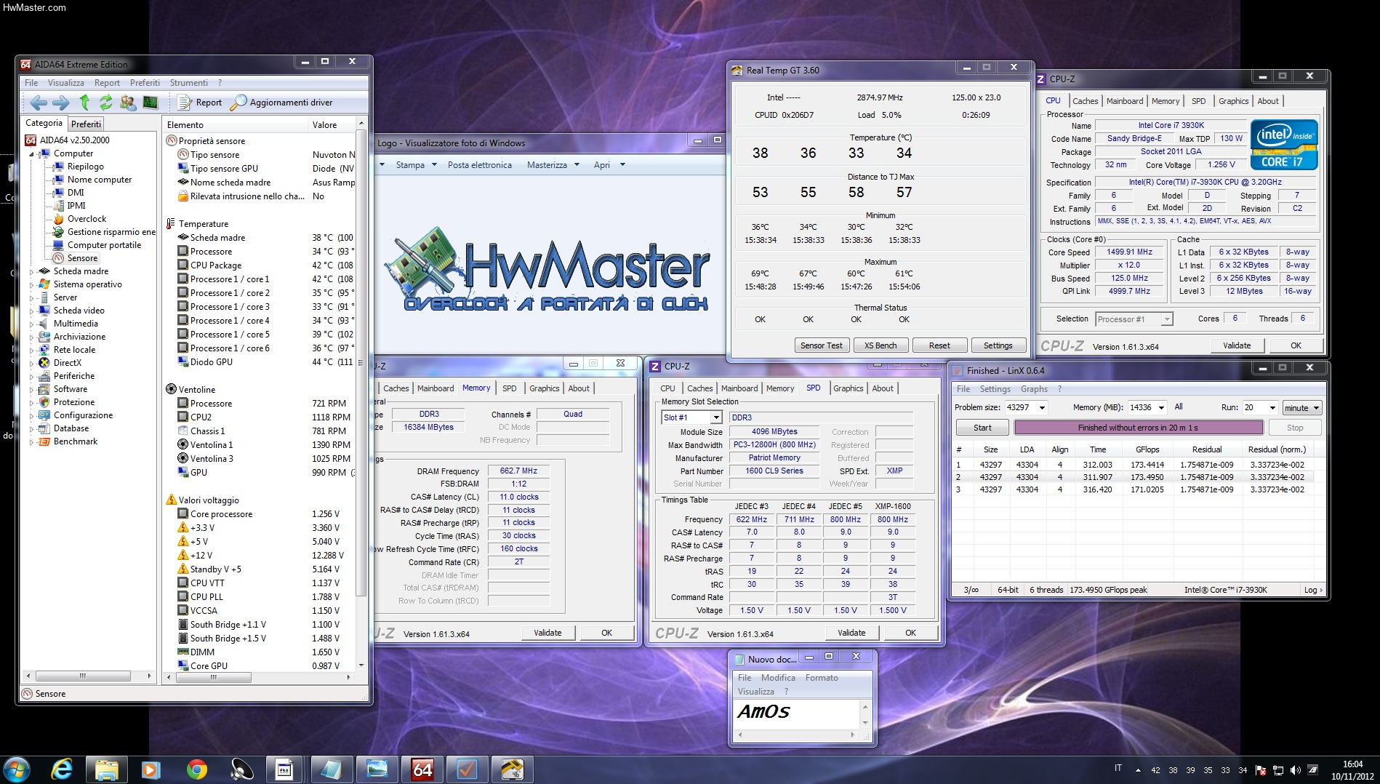The image size is (1380, 784).
Task: Select Riepilogo in the AIDA64 tree
Action: (85, 167)
